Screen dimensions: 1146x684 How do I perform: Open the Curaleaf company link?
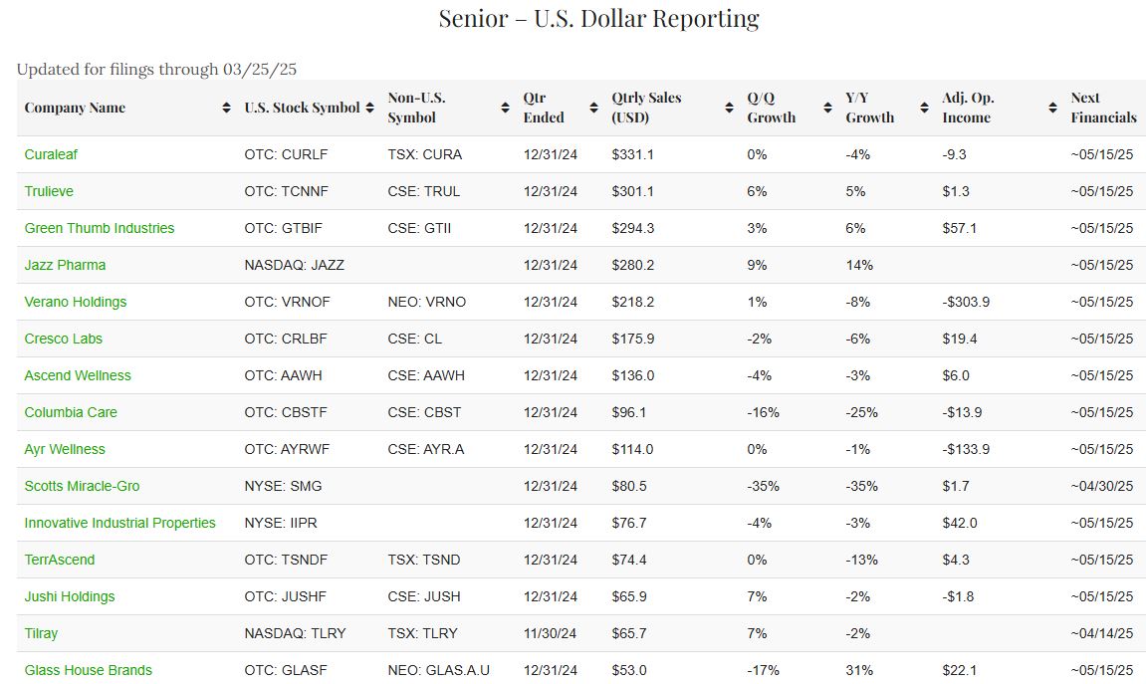pyautogui.click(x=51, y=154)
